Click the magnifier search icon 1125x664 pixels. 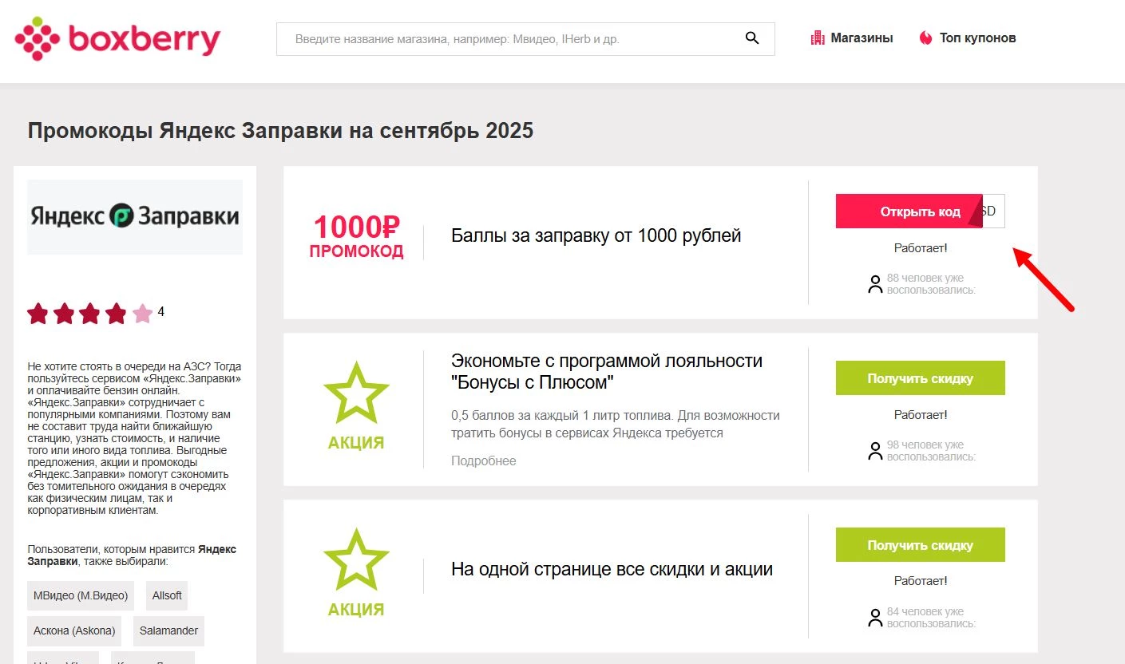(751, 38)
